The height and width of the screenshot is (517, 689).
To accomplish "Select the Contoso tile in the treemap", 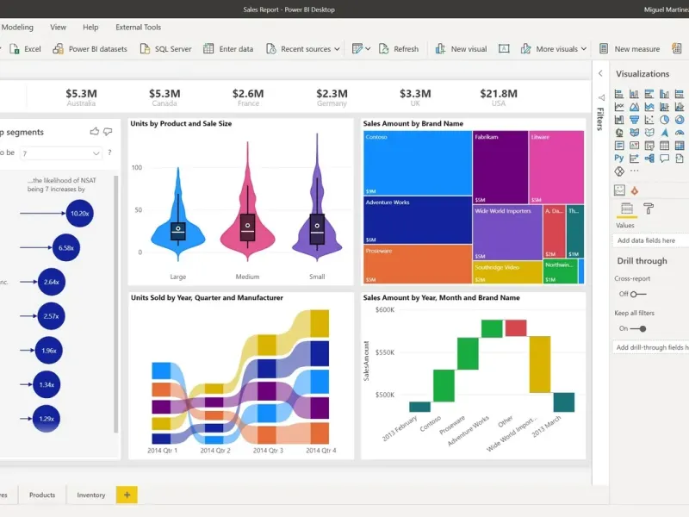I will [418, 163].
